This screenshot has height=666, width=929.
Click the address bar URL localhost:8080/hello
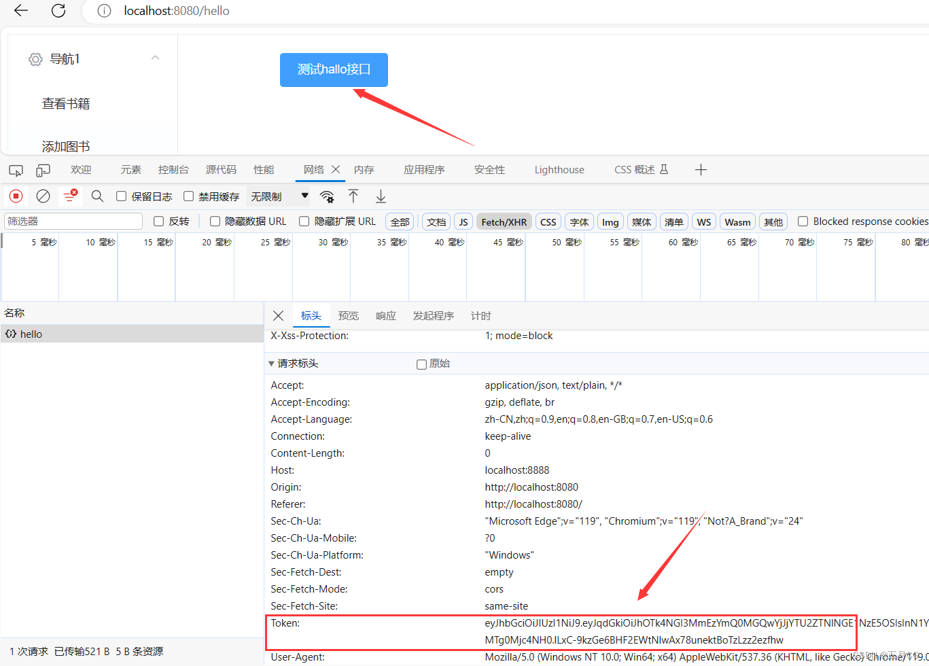tap(177, 11)
